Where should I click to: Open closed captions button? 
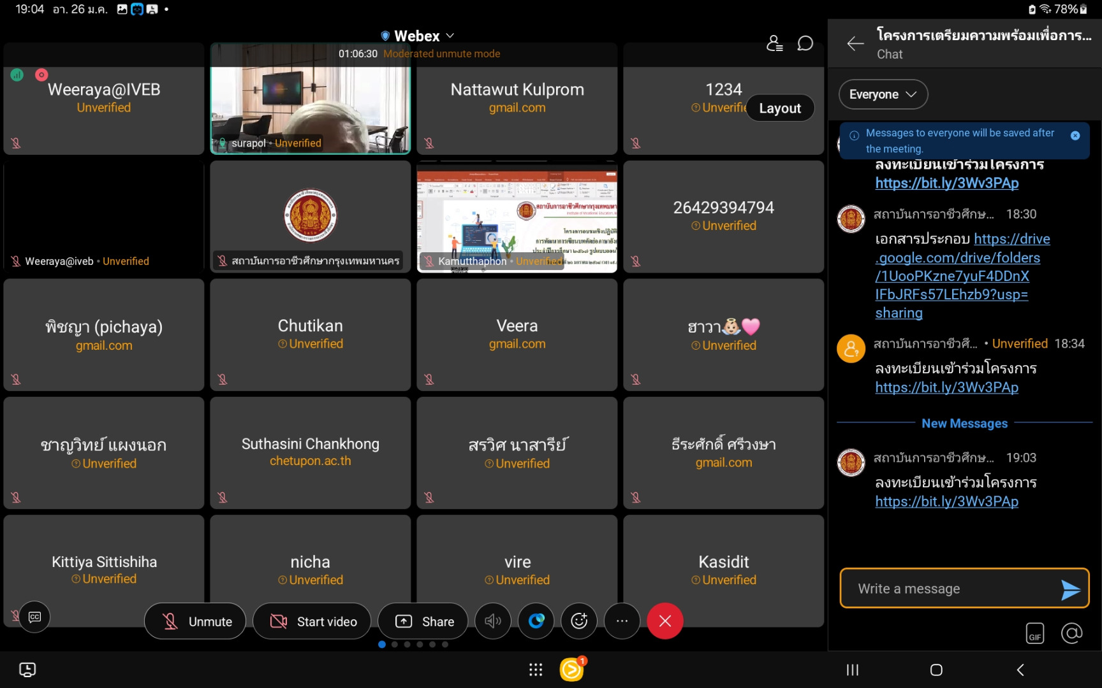pos(35,617)
